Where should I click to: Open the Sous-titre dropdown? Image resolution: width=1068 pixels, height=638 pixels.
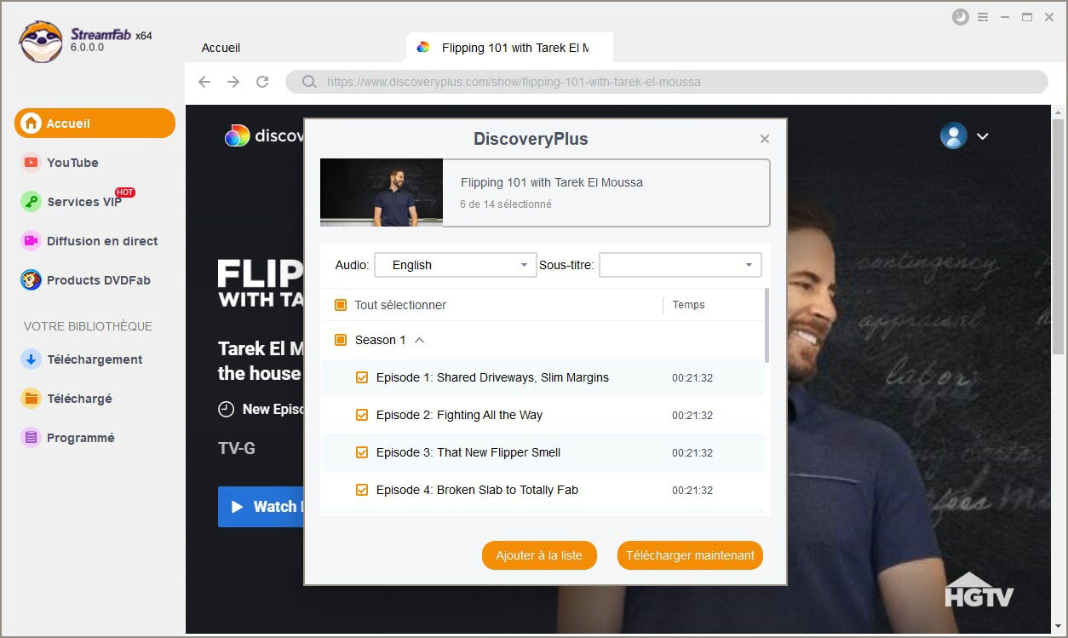point(680,265)
